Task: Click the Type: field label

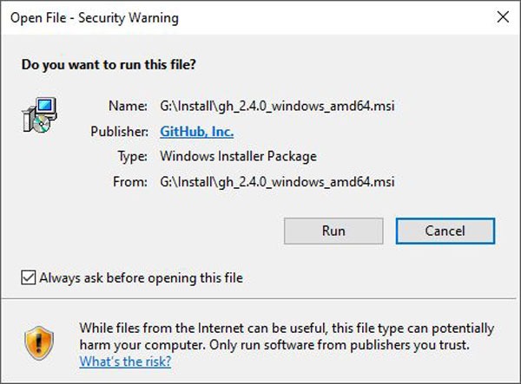Action: 132,156
